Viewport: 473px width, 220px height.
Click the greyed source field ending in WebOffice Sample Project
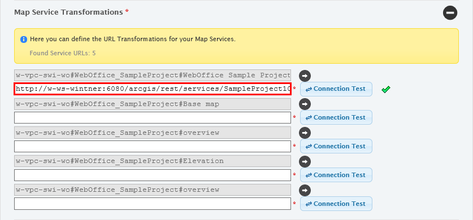point(153,75)
